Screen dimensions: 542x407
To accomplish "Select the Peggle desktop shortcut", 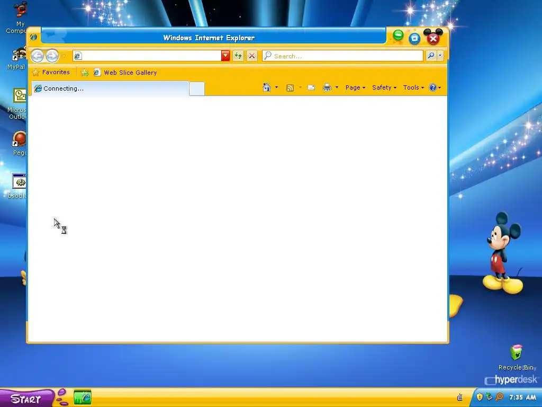I will point(19,143).
